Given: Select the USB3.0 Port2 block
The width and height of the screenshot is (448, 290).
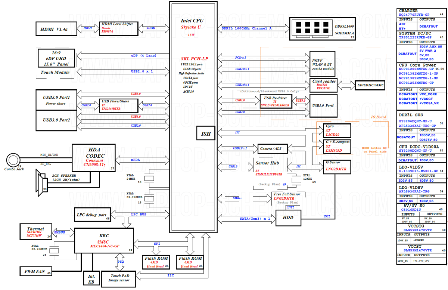Looking at the screenshot, I should 56,121.
